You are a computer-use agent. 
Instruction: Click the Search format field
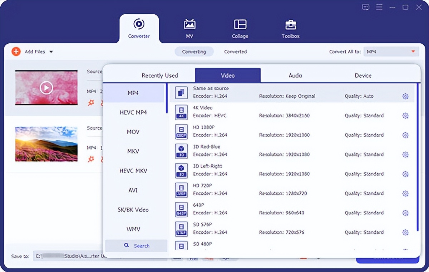[137, 246]
